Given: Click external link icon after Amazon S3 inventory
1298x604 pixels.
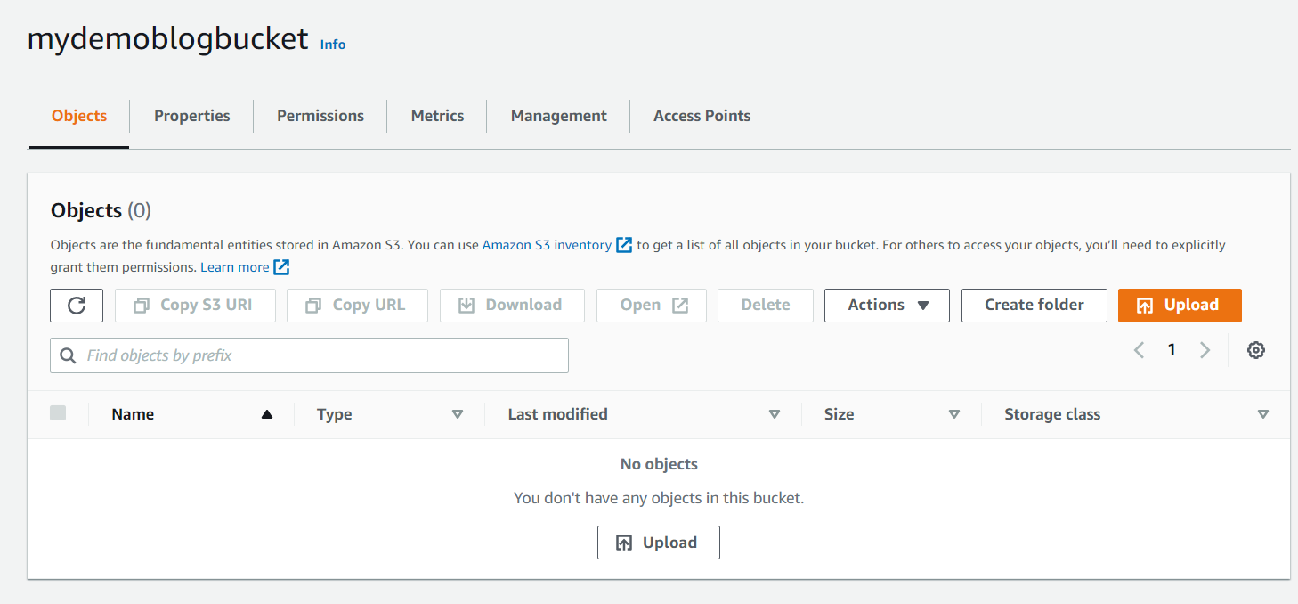Looking at the screenshot, I should [x=624, y=245].
